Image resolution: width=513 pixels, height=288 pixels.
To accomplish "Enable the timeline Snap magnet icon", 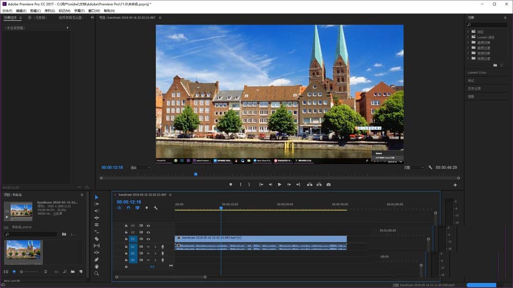I will pos(128,208).
